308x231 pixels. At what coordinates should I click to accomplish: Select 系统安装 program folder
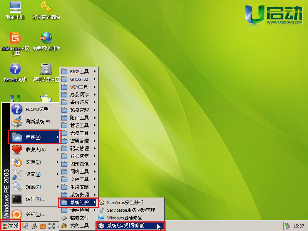79,187
